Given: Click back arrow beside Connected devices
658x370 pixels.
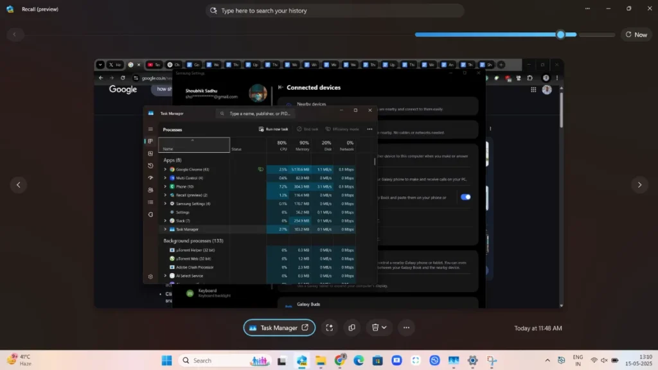Looking at the screenshot, I should click(x=281, y=87).
